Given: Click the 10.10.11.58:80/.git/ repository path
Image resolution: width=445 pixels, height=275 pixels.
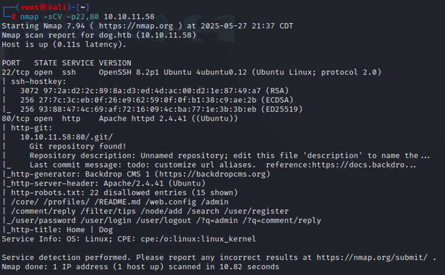Looking at the screenshot, I should 67,137.
